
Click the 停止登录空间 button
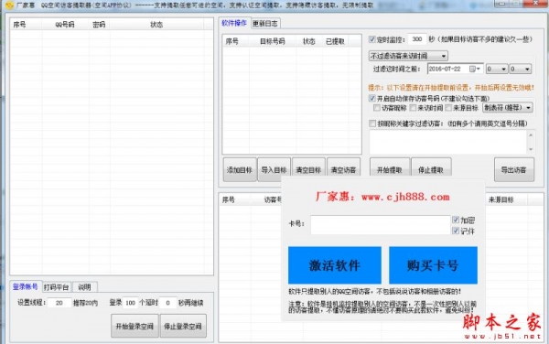coord(183,326)
